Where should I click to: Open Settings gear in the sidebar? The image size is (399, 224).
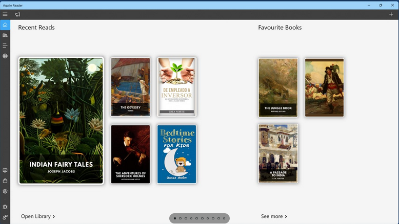pos(5,191)
